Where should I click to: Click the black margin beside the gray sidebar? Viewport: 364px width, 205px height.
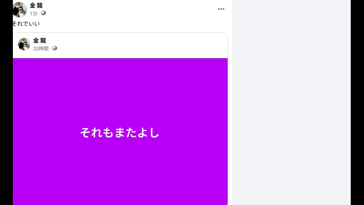pos(357,102)
